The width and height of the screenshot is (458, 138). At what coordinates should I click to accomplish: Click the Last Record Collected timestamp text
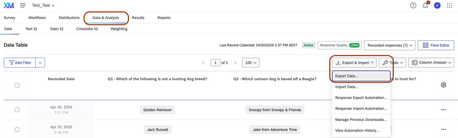(x=258, y=45)
